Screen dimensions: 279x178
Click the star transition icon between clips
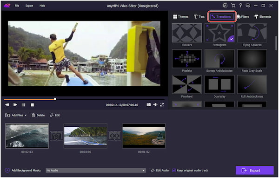coord(56,136)
